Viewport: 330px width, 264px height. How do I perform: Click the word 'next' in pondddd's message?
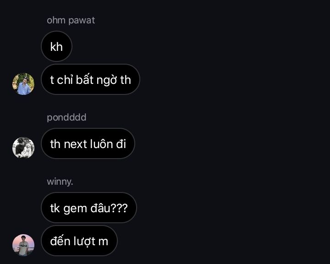pos(76,144)
